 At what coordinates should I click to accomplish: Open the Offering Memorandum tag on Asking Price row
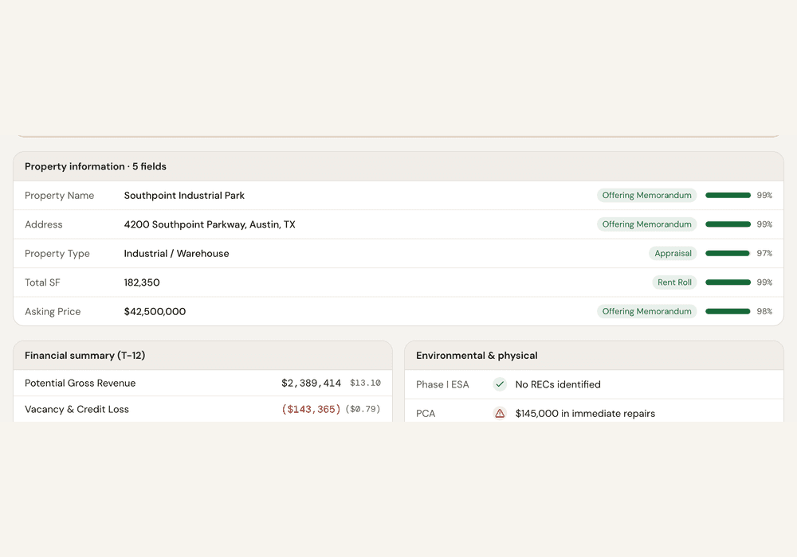646,311
